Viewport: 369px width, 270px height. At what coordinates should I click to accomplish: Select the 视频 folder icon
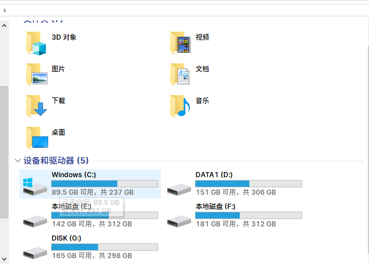(x=180, y=43)
